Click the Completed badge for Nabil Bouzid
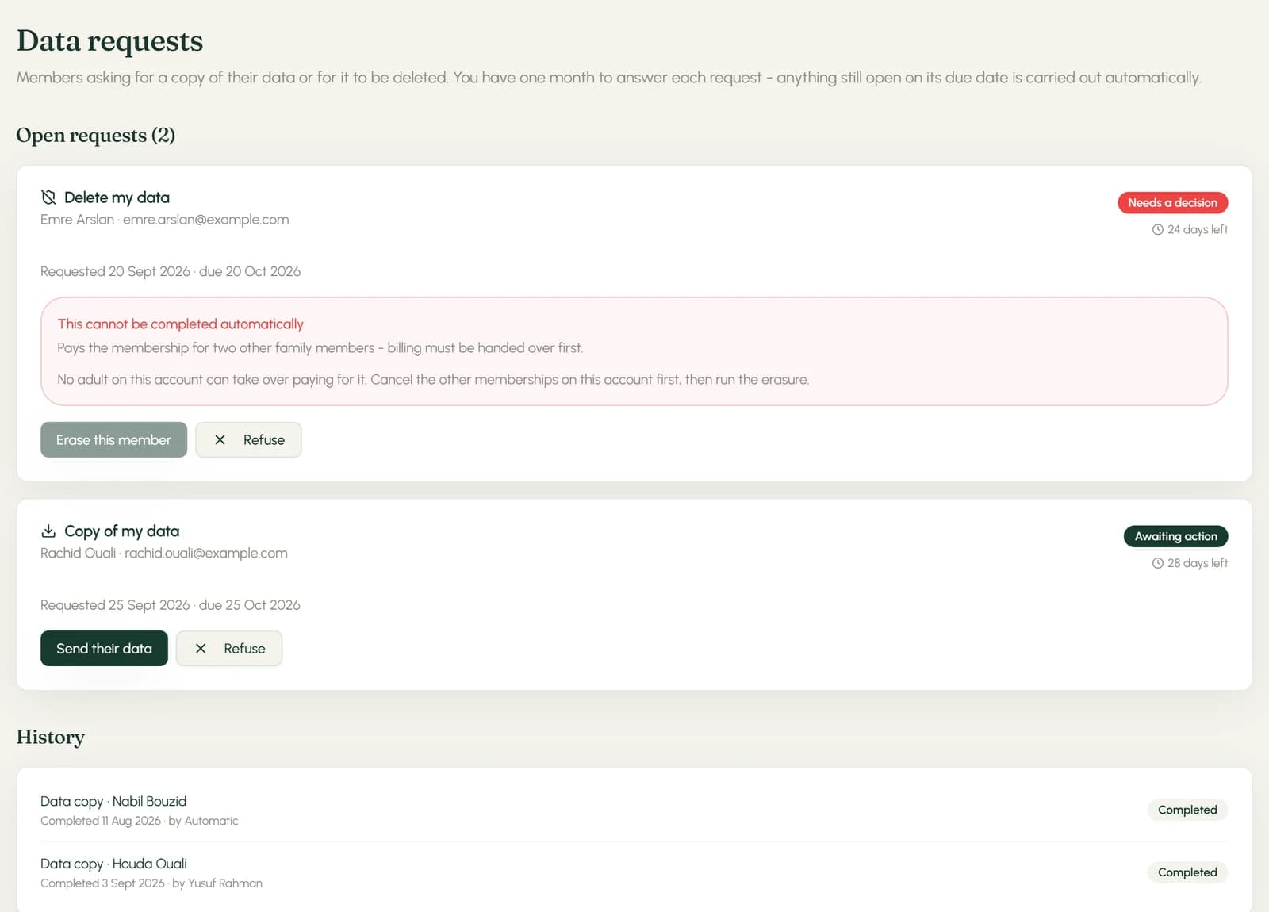 click(x=1187, y=810)
